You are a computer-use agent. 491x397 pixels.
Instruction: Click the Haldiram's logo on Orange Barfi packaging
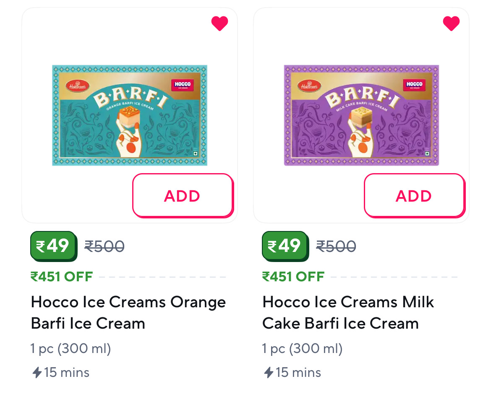point(76,85)
